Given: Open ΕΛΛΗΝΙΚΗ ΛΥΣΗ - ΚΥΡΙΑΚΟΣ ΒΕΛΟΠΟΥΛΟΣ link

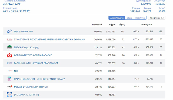Looking at the screenshot, I should (36, 63).
